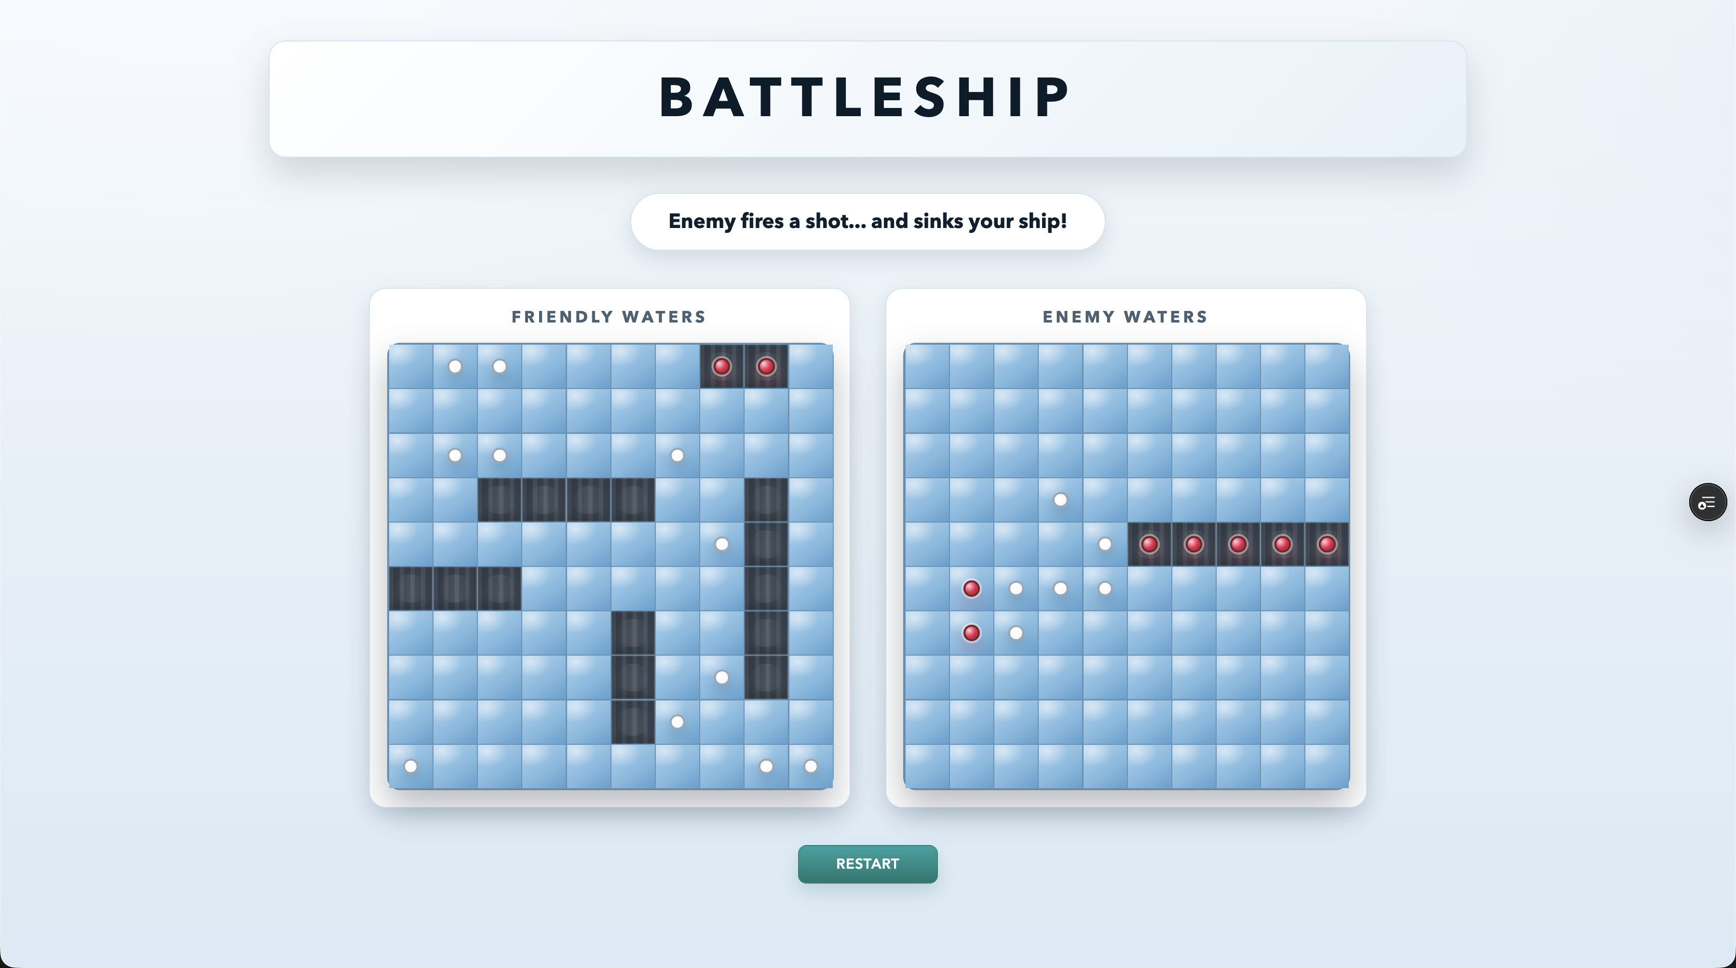Screen dimensions: 1736x968
Task: Click the lower of the two stacked enemy red hits
Action: click(x=971, y=632)
